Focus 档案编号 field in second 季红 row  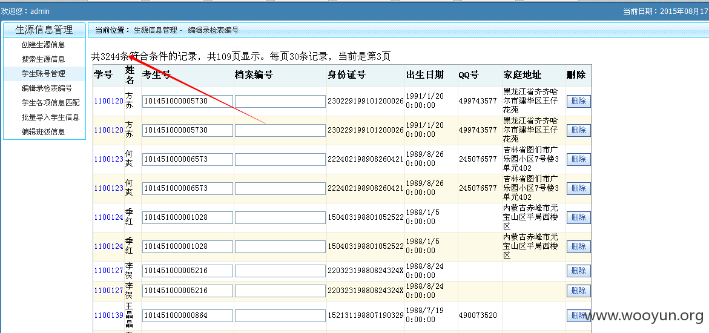point(280,246)
